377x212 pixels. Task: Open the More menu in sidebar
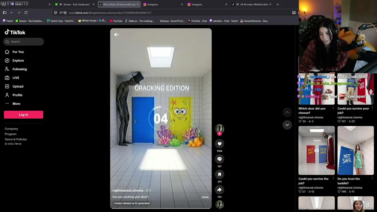click(x=16, y=104)
